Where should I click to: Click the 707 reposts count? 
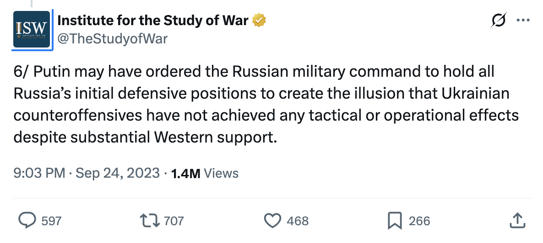coord(174,221)
